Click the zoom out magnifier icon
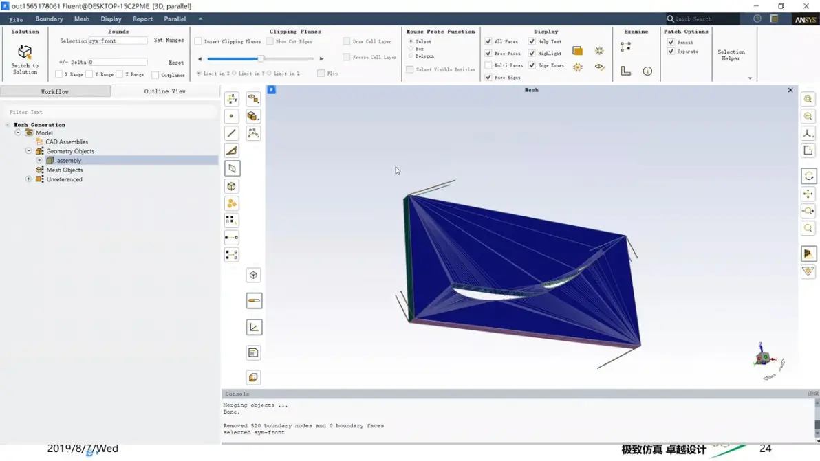Image resolution: width=820 pixels, height=461 pixels. pos(808,116)
